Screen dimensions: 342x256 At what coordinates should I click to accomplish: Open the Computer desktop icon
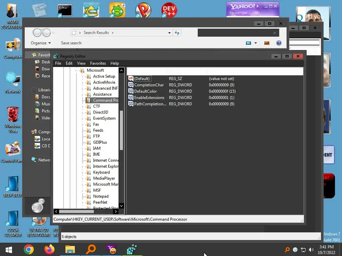coord(13,48)
